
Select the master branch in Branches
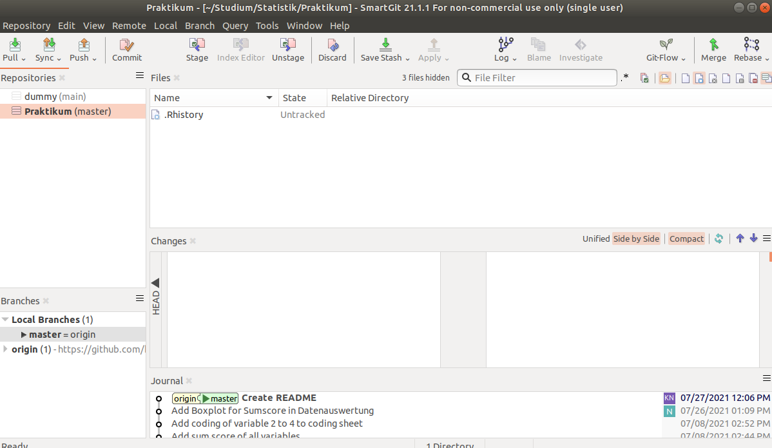pos(73,335)
